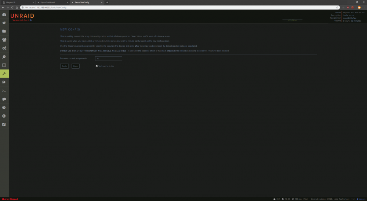The image size is (367, 201).
Task: Click the 'Unraid OS Plus' registration text
Action: point(349,18)
